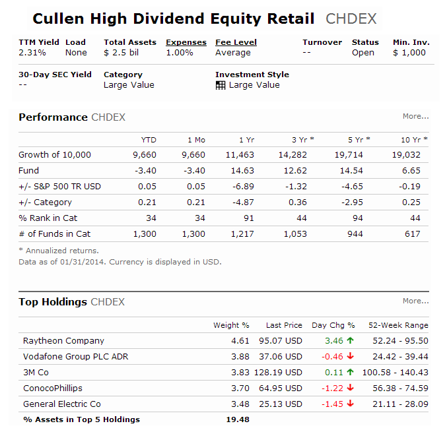Click 3M Co's 52-week range 100.58 - 140.43
445x432 pixels.
point(395,372)
